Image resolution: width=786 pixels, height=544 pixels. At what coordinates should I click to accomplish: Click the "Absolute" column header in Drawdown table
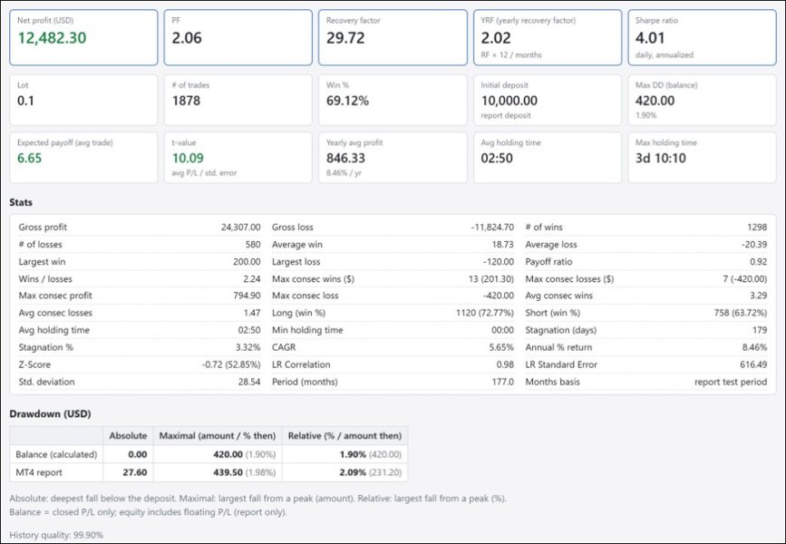128,436
